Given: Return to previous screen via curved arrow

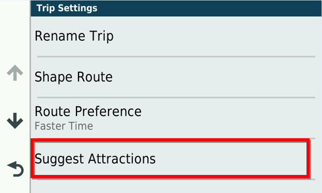Looking at the screenshot, I should tap(16, 169).
